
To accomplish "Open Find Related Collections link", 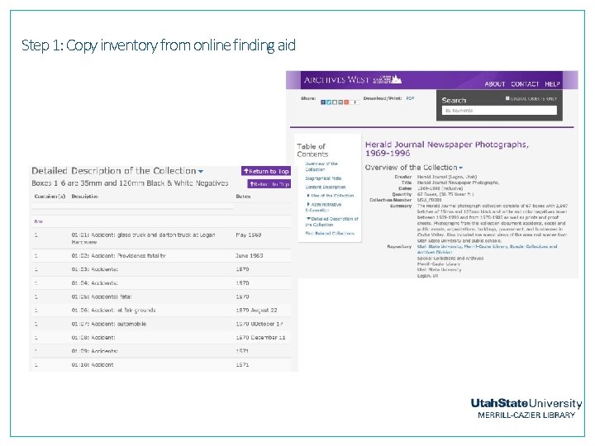I will [330, 233].
